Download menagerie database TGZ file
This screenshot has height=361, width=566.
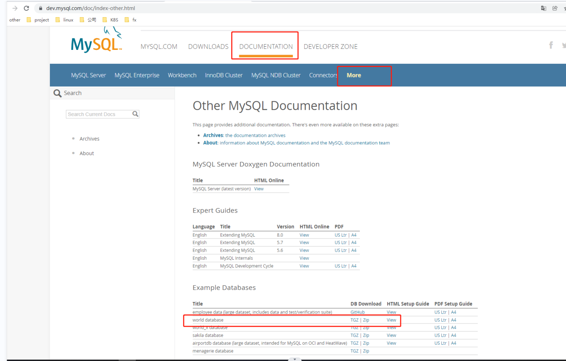coord(355,351)
